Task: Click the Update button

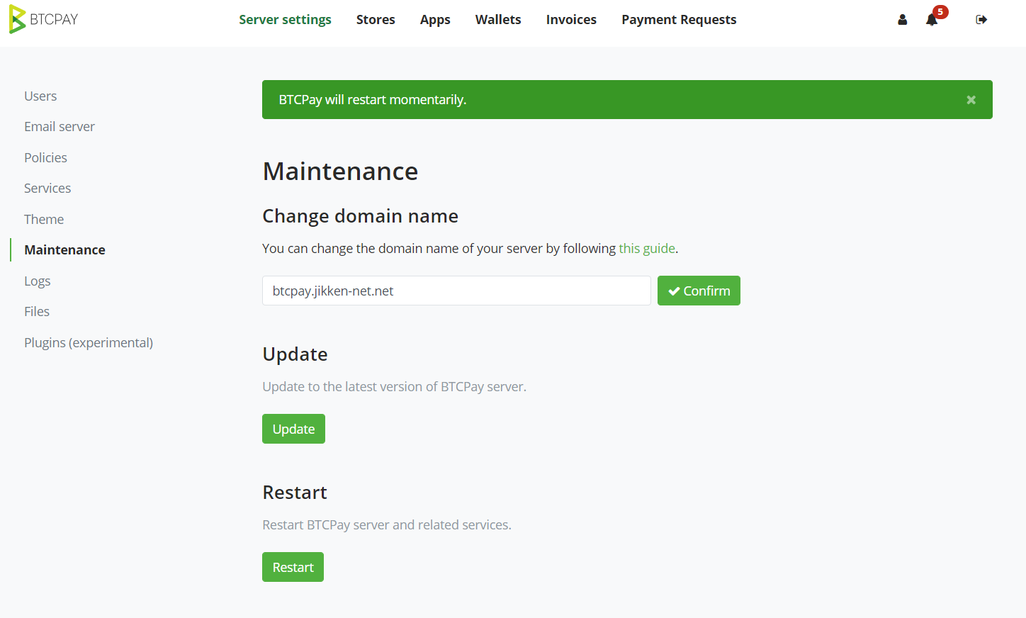Action: coord(293,429)
